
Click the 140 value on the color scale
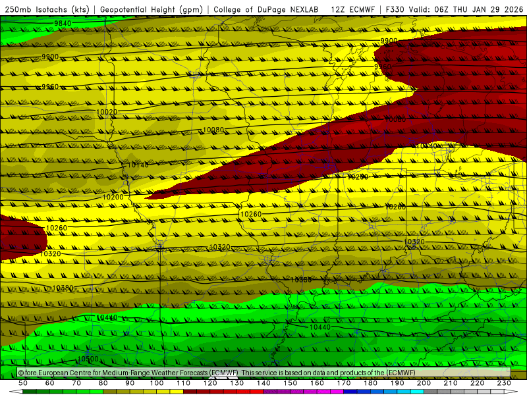264,383
